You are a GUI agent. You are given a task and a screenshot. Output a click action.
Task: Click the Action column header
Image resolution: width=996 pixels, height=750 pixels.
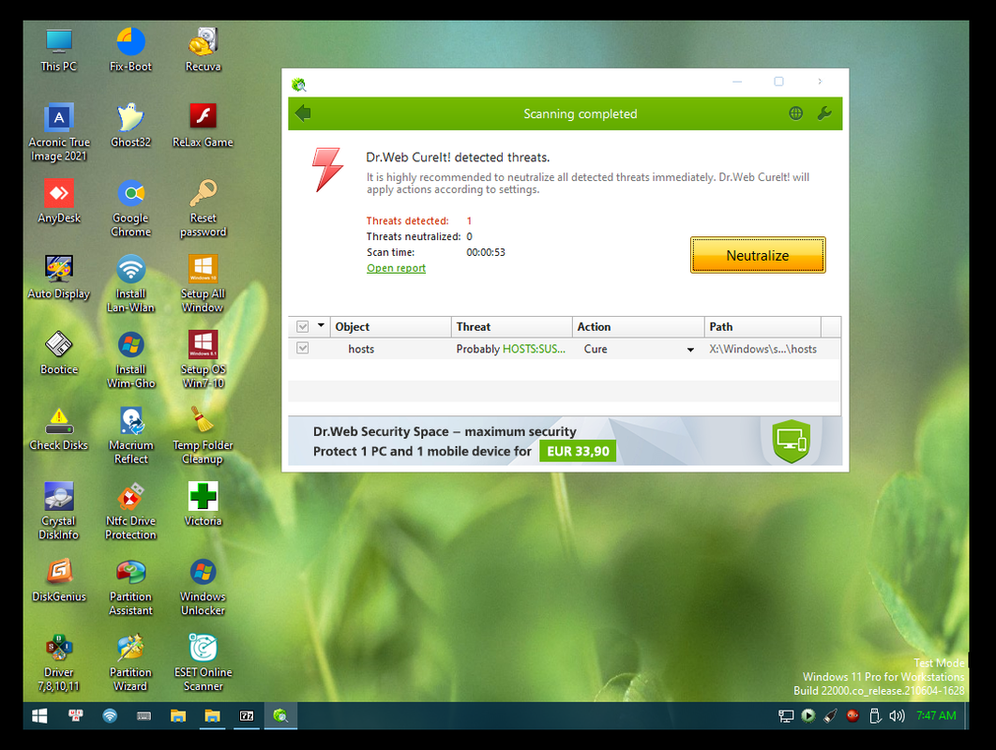pyautogui.click(x=638, y=326)
